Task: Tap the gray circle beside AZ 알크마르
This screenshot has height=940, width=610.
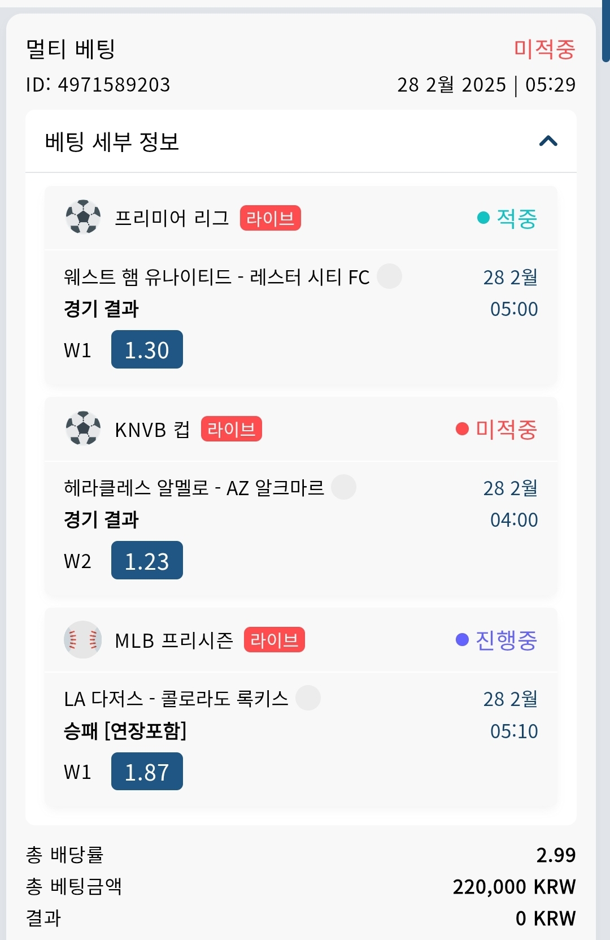Action: point(343,487)
